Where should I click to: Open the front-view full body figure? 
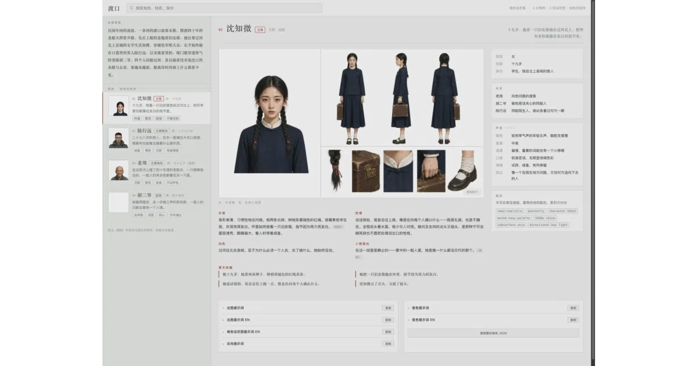(x=352, y=98)
